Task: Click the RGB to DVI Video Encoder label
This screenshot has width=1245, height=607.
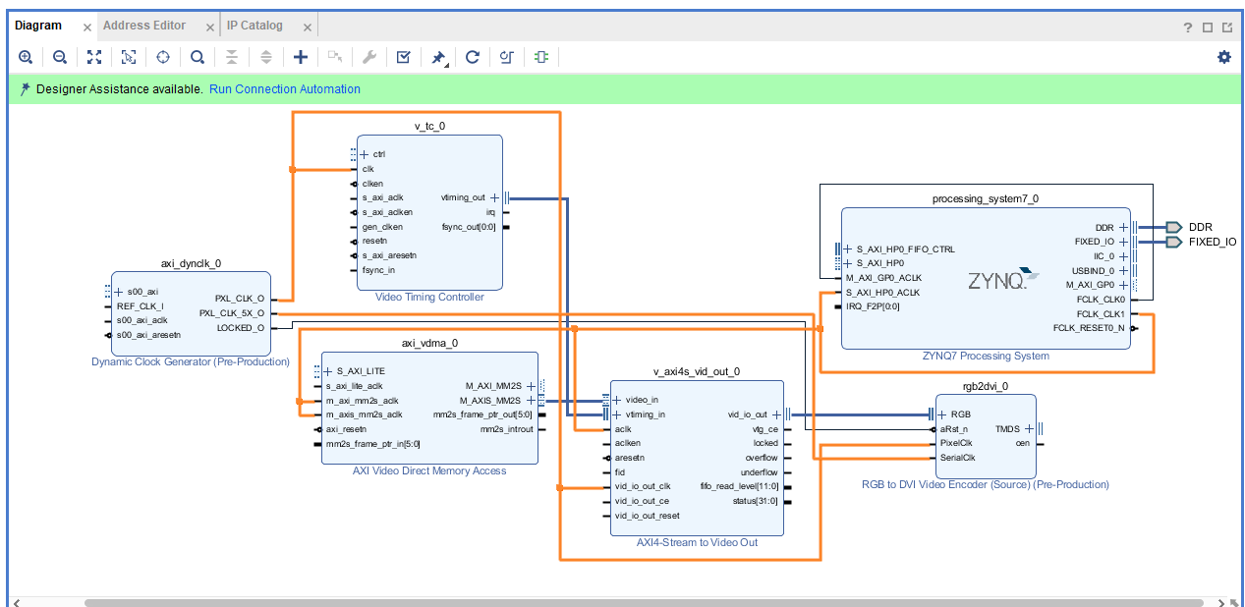Action: point(986,484)
